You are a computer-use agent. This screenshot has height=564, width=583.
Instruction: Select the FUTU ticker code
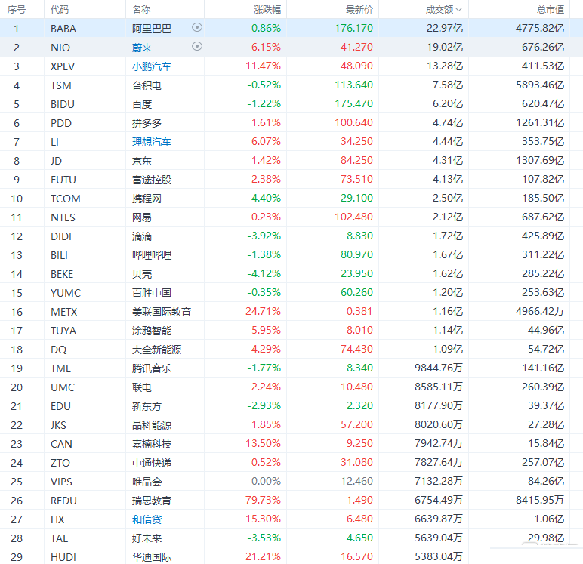[x=63, y=180]
